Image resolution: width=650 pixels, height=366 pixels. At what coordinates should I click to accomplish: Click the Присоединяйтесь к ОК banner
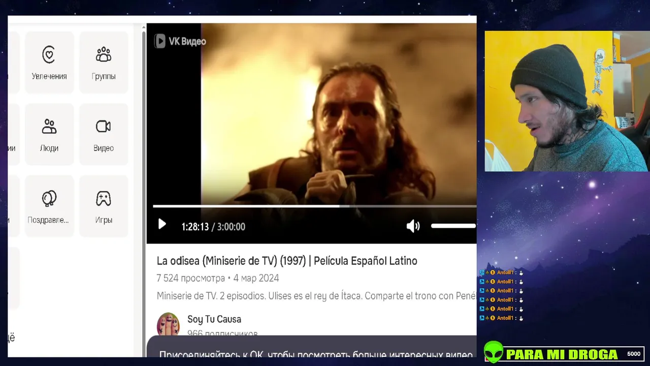(311, 347)
